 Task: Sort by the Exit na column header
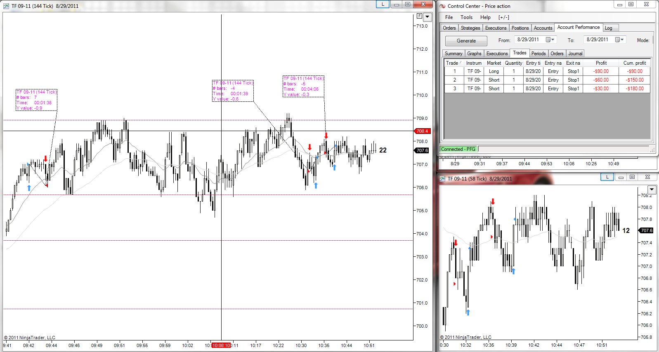point(573,63)
